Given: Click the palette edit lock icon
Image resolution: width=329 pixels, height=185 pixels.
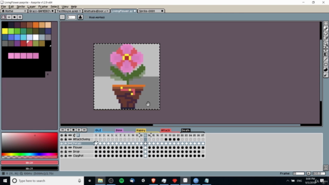Looking at the screenshot, I should [x=4, y=17].
